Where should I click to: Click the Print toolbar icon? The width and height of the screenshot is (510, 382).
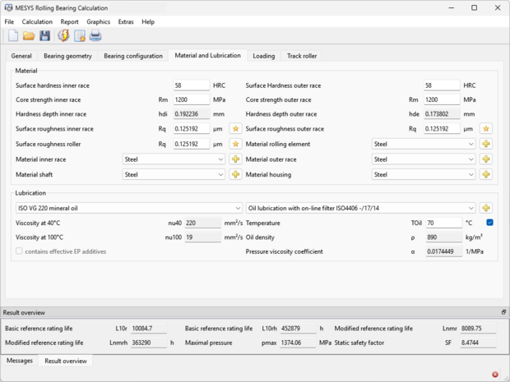pos(95,35)
